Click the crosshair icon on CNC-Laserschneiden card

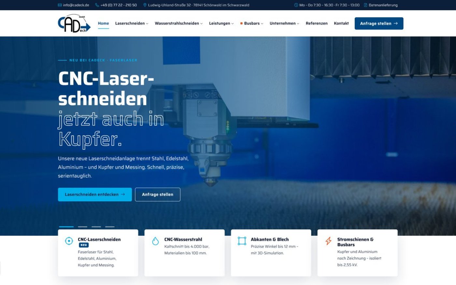pyautogui.click(x=69, y=241)
